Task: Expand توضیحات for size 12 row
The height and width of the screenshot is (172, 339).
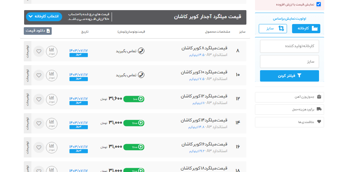Action: [28, 99]
